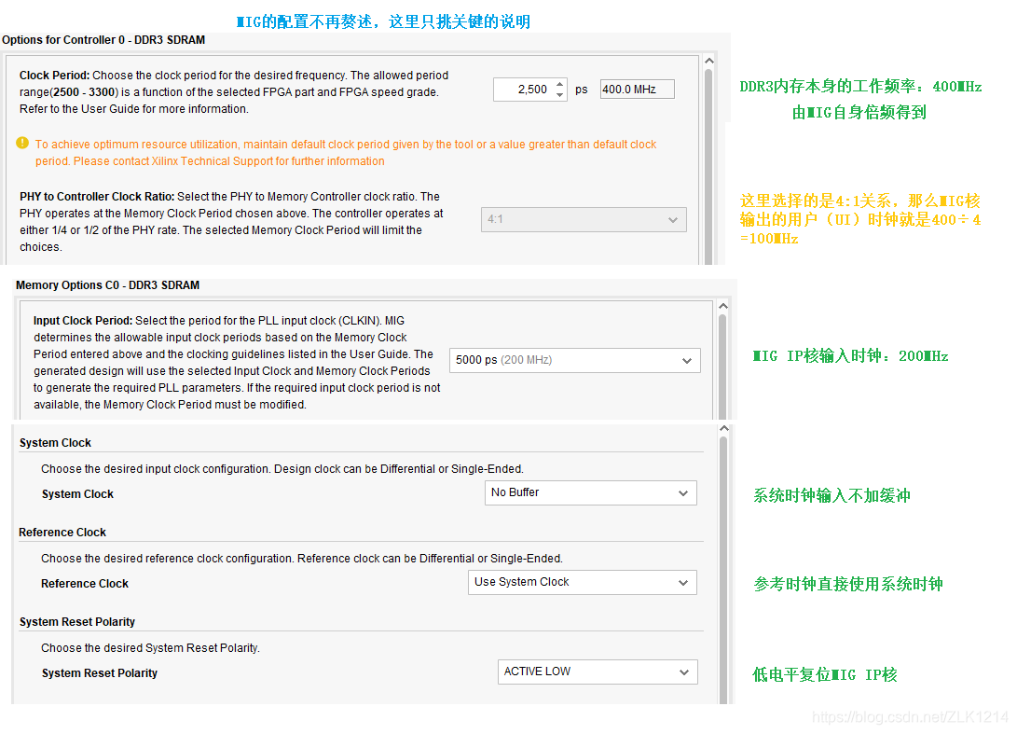The width and height of the screenshot is (1017, 734).
Task: Click the yellow warning icon beside the optimum resource note
Action: 22,143
